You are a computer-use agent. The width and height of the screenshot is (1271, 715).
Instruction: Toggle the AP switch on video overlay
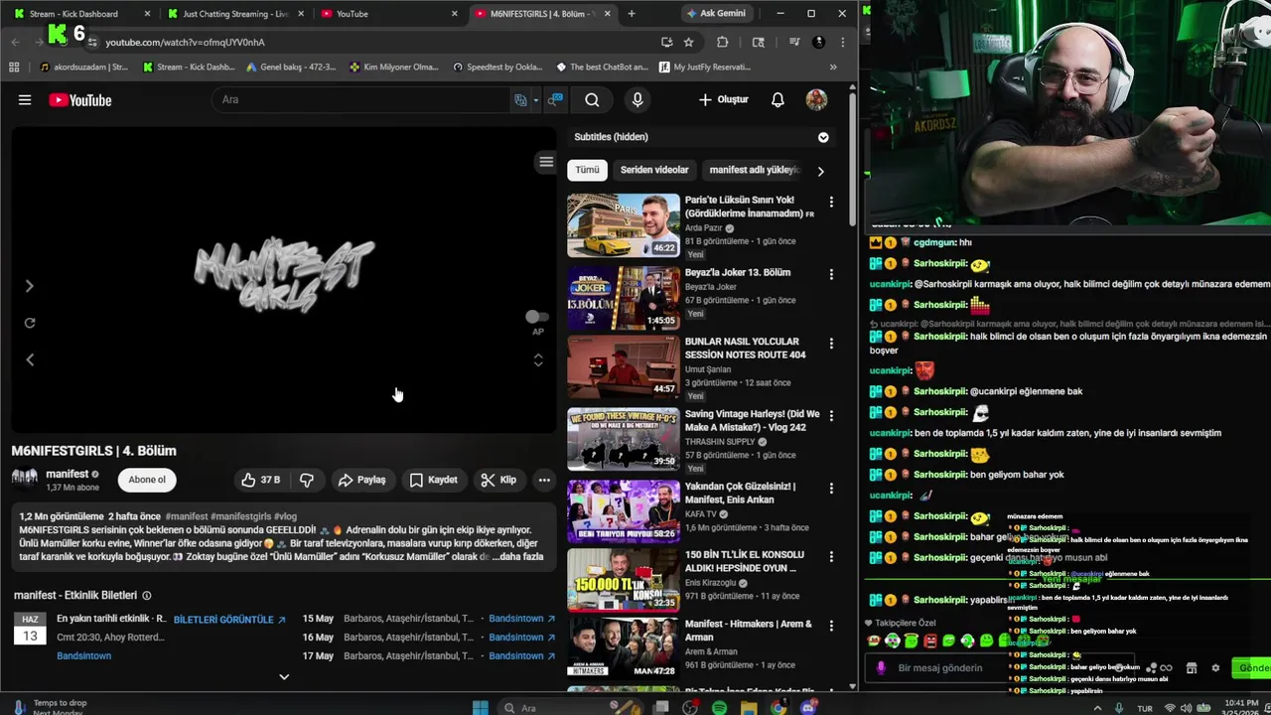coord(537,317)
